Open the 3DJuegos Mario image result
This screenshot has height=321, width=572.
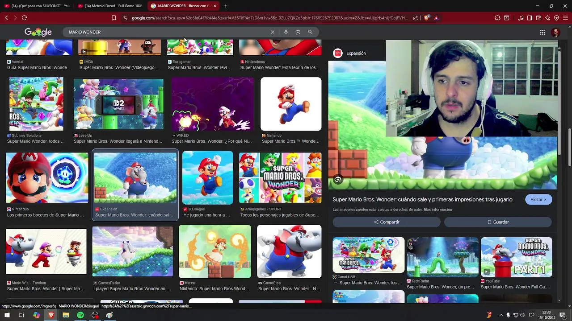tap(208, 178)
